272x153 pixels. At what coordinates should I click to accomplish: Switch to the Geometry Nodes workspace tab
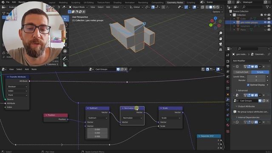(x=175, y=3)
